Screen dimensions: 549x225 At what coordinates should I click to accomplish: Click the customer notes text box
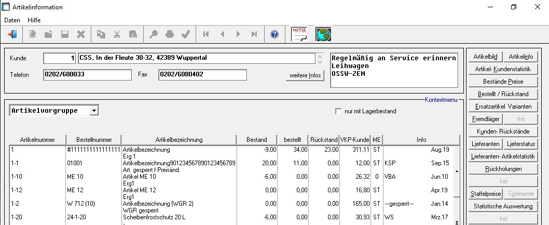pyautogui.click(x=394, y=71)
